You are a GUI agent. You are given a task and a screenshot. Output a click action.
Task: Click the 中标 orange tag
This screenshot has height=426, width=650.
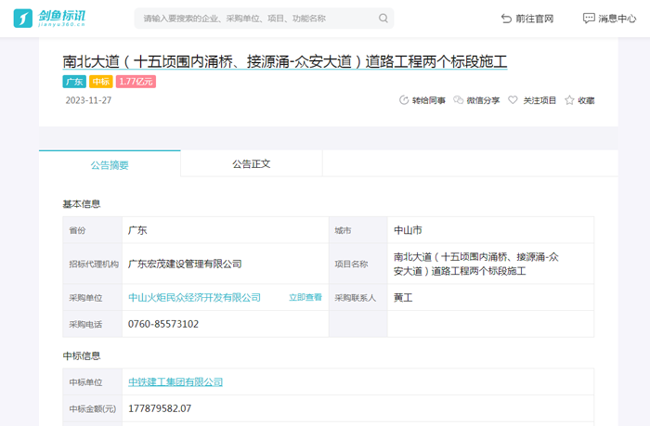(x=101, y=82)
